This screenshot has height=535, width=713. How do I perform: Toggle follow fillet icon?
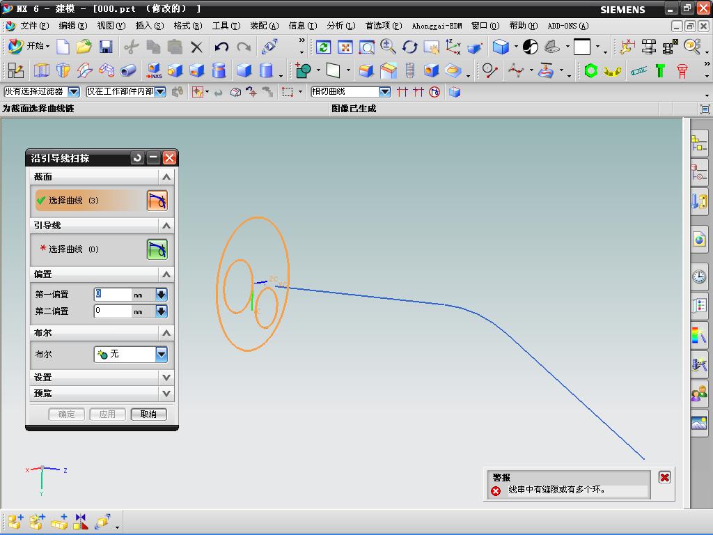point(434,92)
